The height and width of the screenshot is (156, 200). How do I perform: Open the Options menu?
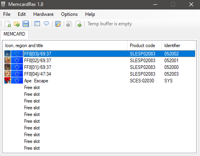(x=69, y=14)
